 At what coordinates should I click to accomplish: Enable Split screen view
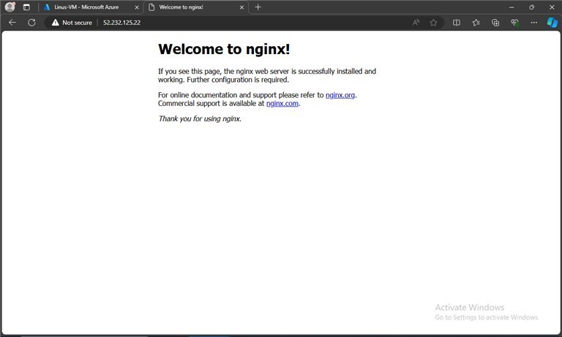coord(457,23)
